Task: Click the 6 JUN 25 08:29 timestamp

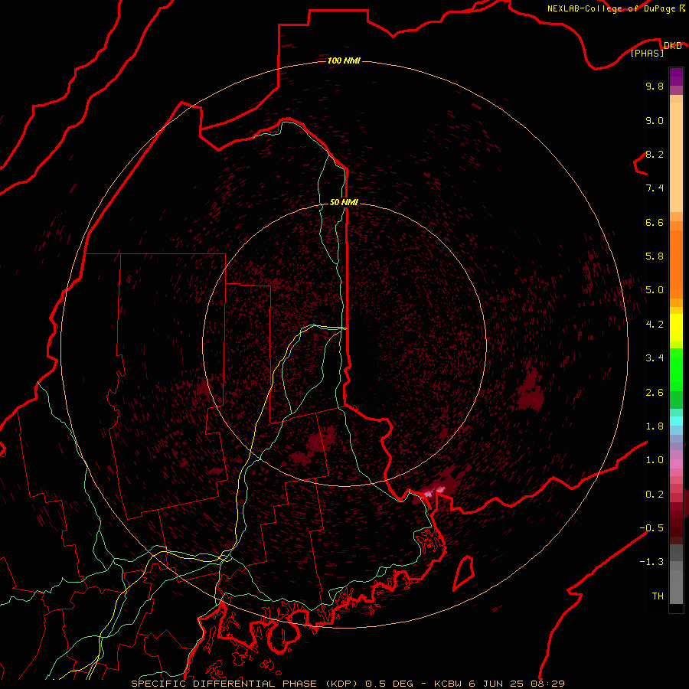Action: (x=517, y=684)
